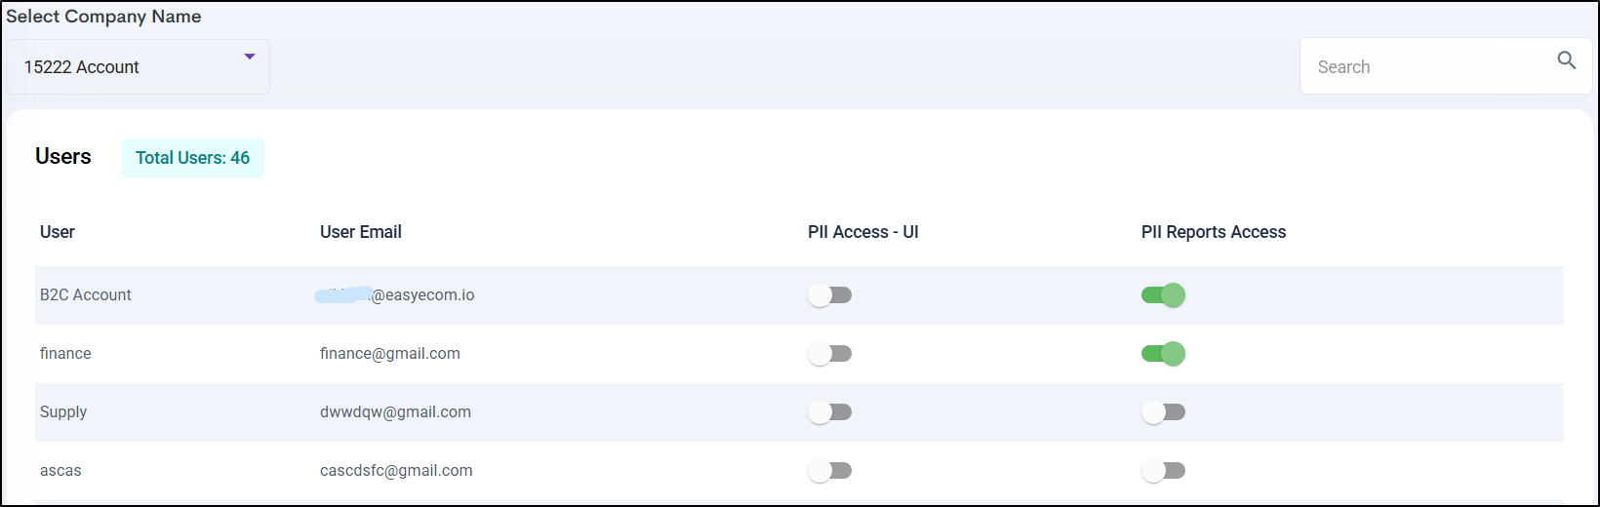1600x507 pixels.
Task: Click the PII Access - UI column header
Action: (x=862, y=232)
